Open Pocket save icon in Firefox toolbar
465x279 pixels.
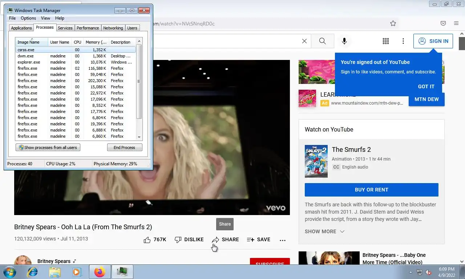(x=443, y=23)
